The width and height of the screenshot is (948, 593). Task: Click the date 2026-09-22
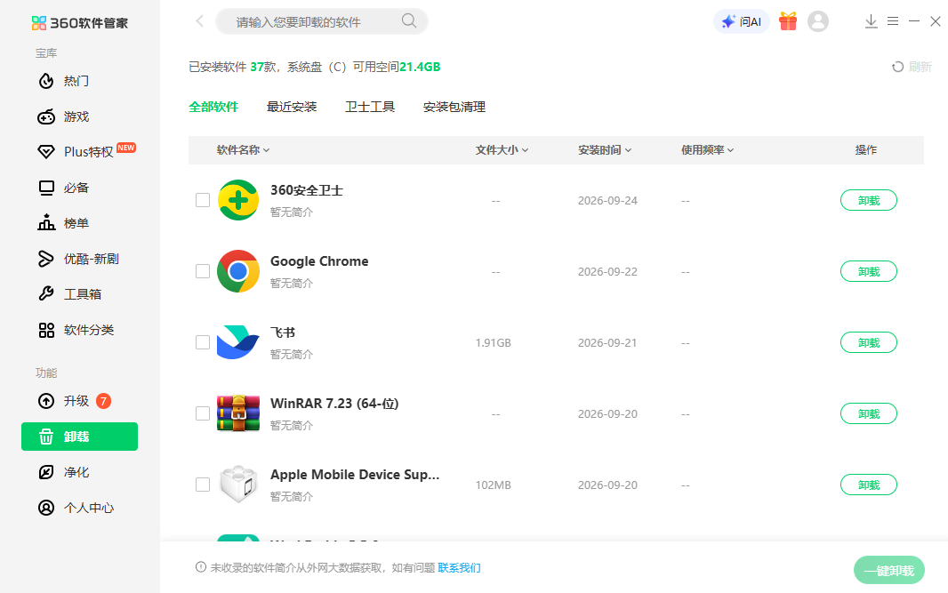coord(607,272)
